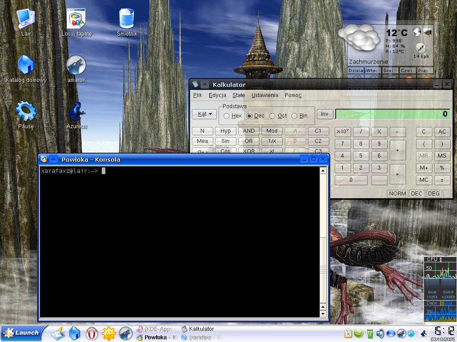
Task: Click DEG in the Kalkulator status bar
Action: (x=434, y=194)
